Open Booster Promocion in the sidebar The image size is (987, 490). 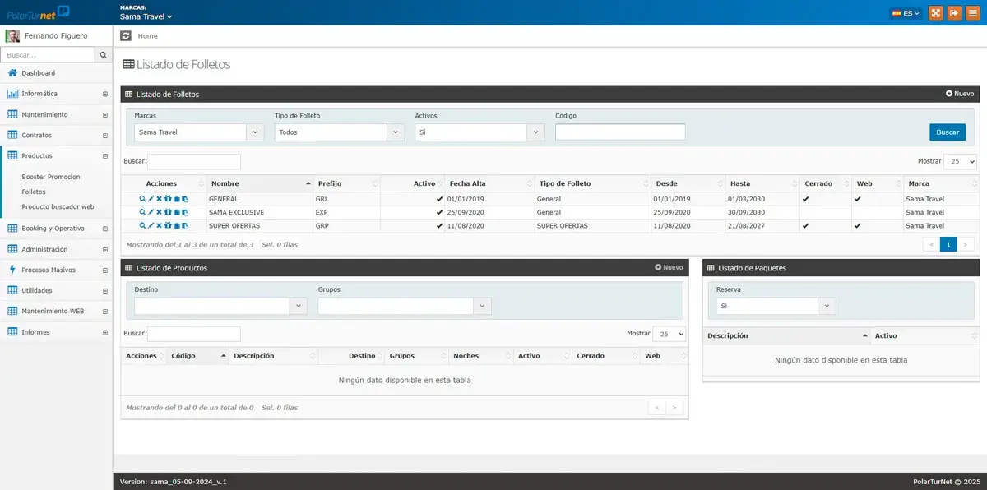pos(51,177)
